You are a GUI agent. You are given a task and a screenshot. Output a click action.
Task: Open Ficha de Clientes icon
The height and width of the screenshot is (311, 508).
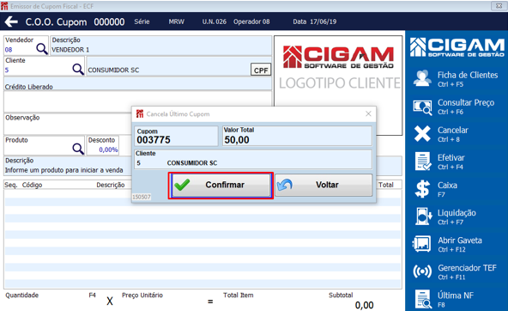[422, 78]
